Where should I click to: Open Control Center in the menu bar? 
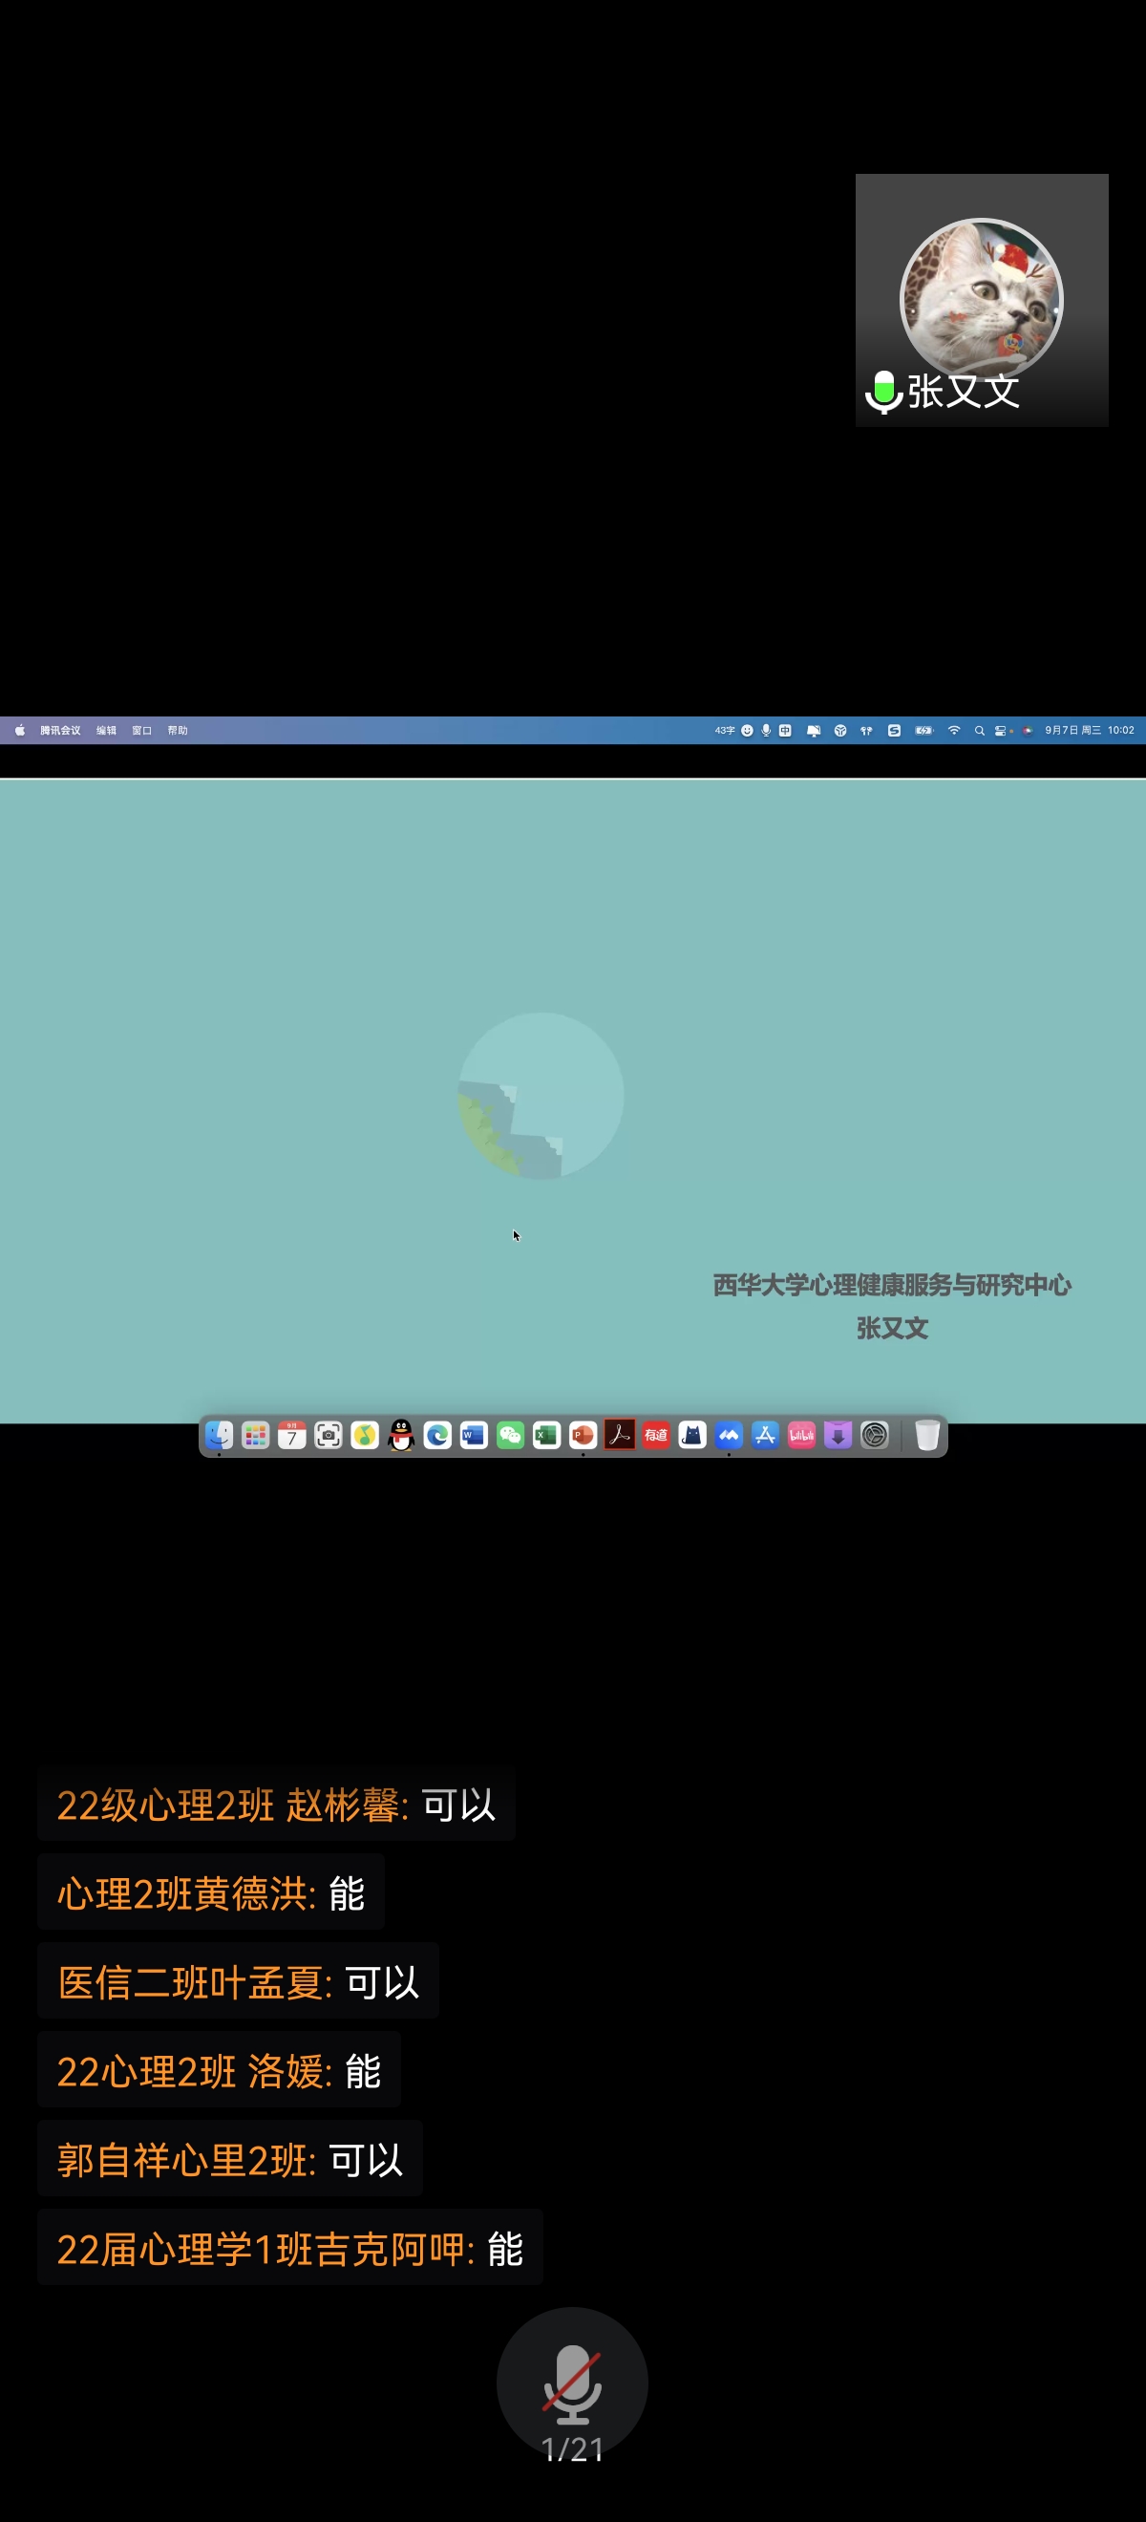pos(1001,731)
